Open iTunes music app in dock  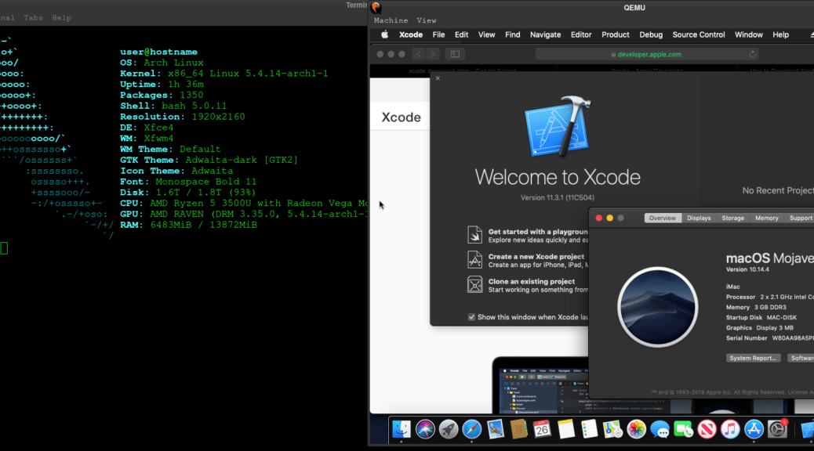[730, 429]
